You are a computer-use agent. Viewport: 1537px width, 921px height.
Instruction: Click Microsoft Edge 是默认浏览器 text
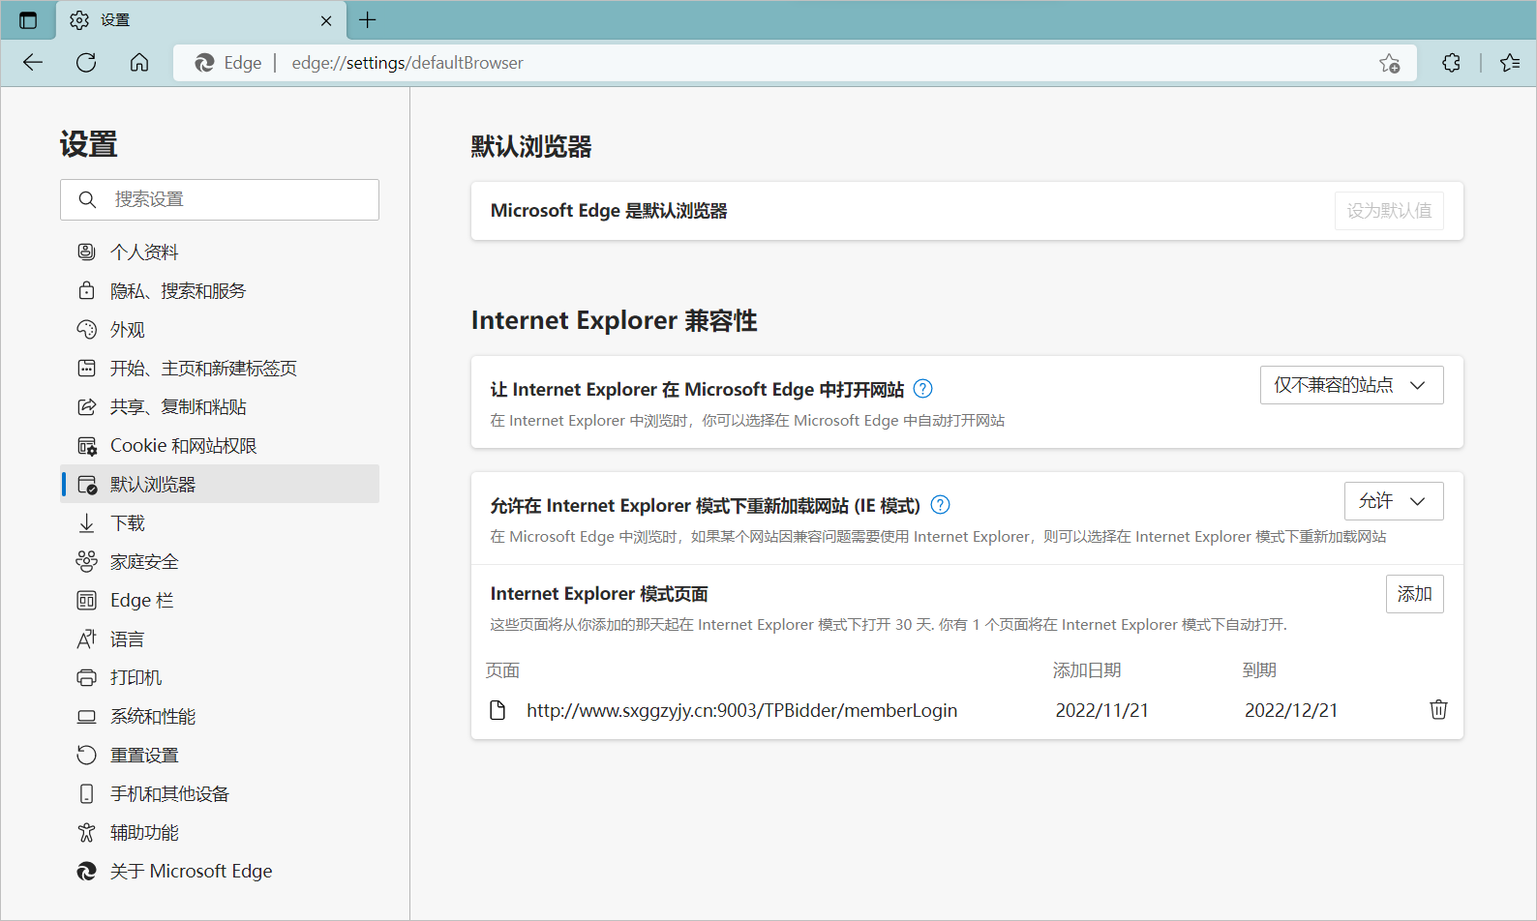point(609,211)
